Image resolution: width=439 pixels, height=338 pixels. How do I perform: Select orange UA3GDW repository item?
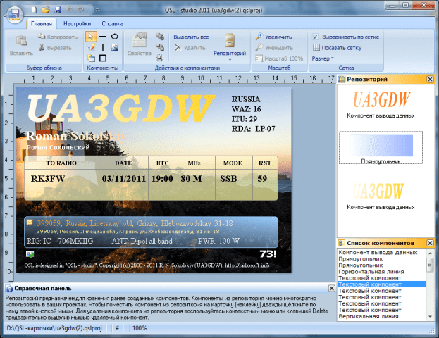point(381,104)
